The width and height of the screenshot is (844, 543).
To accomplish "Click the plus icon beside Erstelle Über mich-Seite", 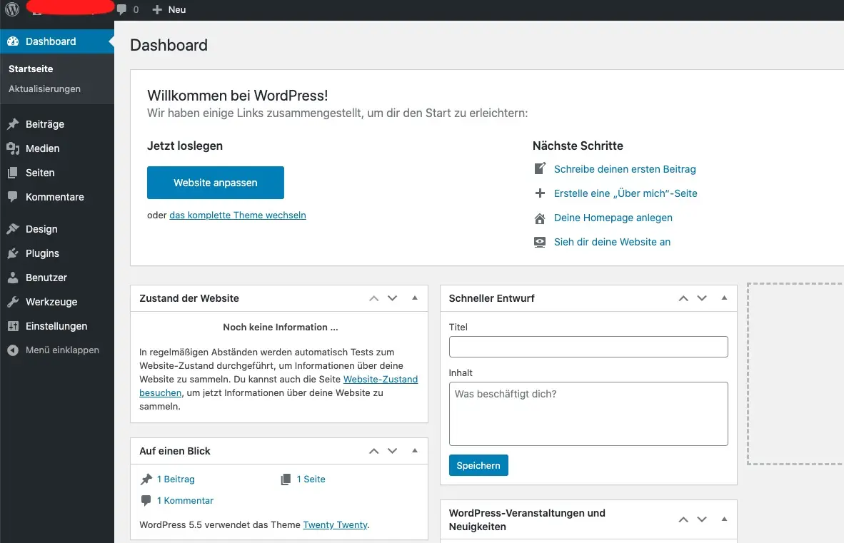I will [540, 193].
